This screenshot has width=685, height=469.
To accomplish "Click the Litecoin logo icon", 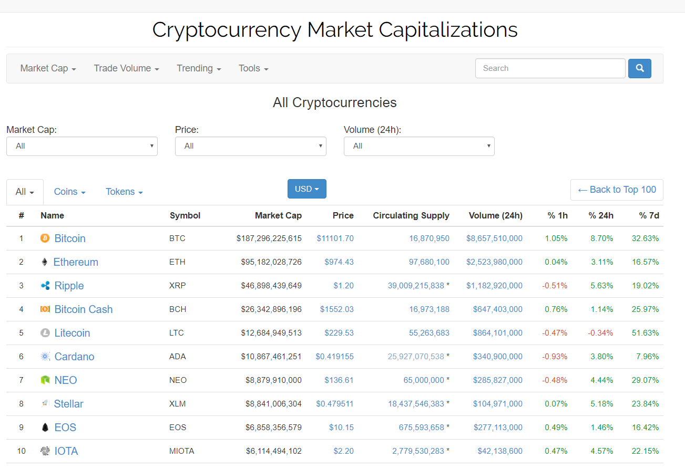I will click(45, 333).
